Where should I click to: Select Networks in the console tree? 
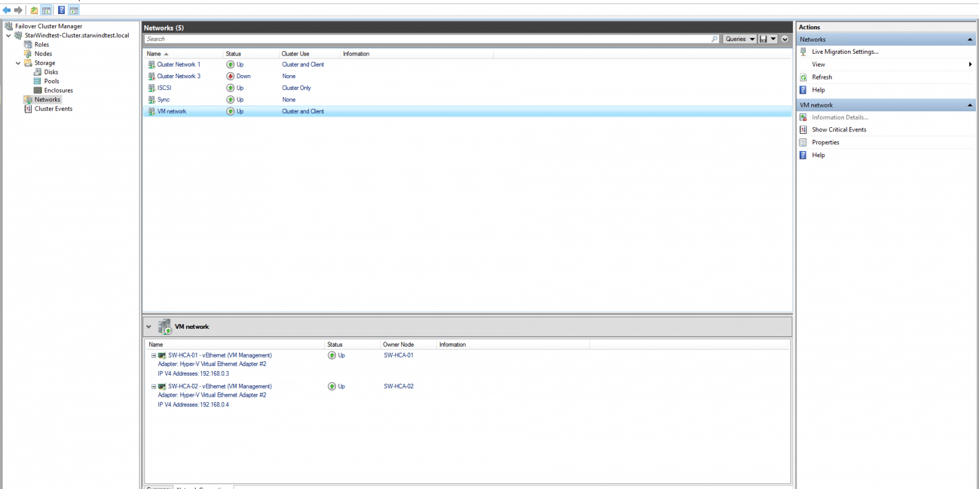[47, 100]
